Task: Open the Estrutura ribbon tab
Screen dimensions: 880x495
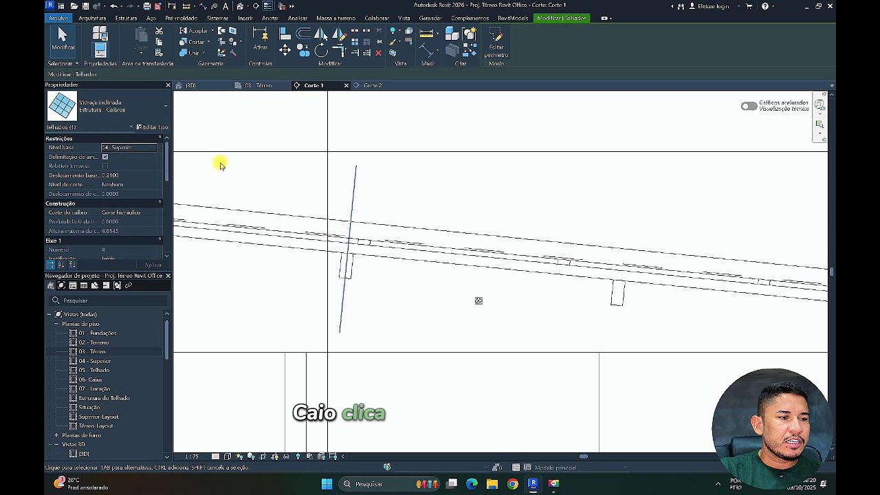Action: click(126, 18)
